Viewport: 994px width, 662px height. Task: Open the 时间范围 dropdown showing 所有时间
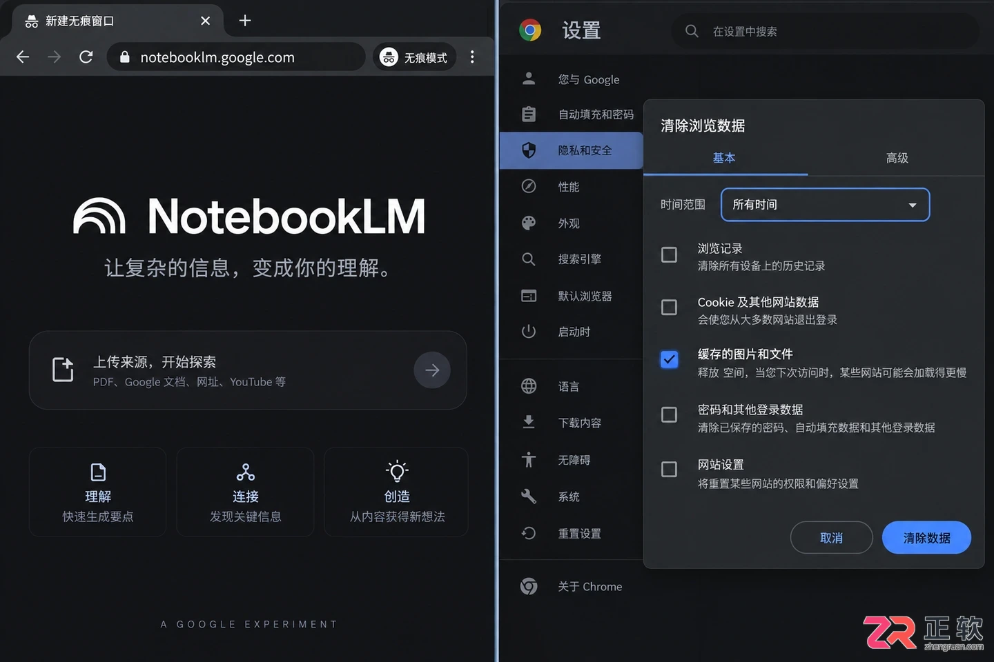click(x=826, y=205)
